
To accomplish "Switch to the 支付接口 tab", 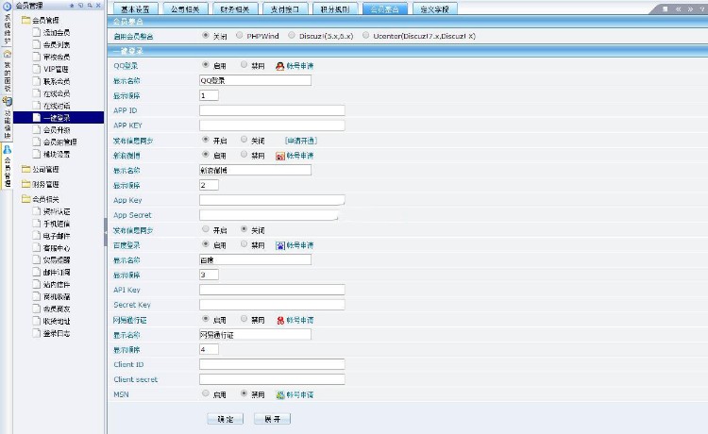I will (x=285, y=9).
